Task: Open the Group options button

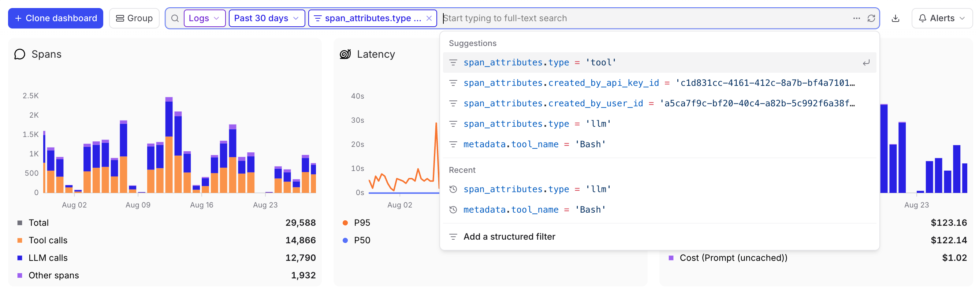Action: point(134,18)
